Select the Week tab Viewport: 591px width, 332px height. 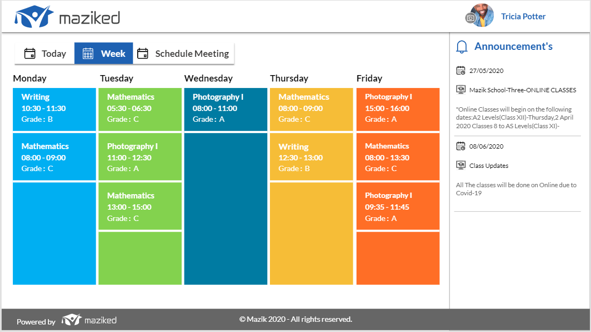tap(104, 54)
